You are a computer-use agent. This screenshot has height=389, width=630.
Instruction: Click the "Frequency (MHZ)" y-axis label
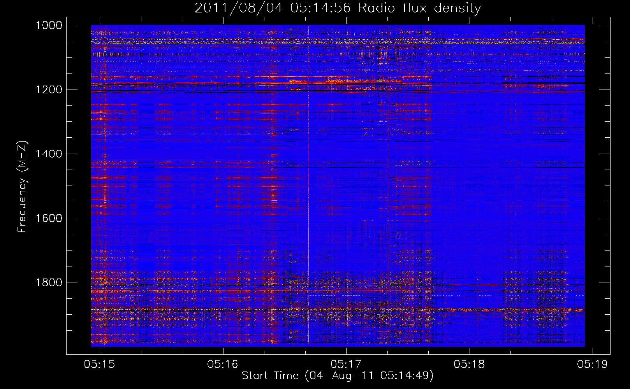23,187
